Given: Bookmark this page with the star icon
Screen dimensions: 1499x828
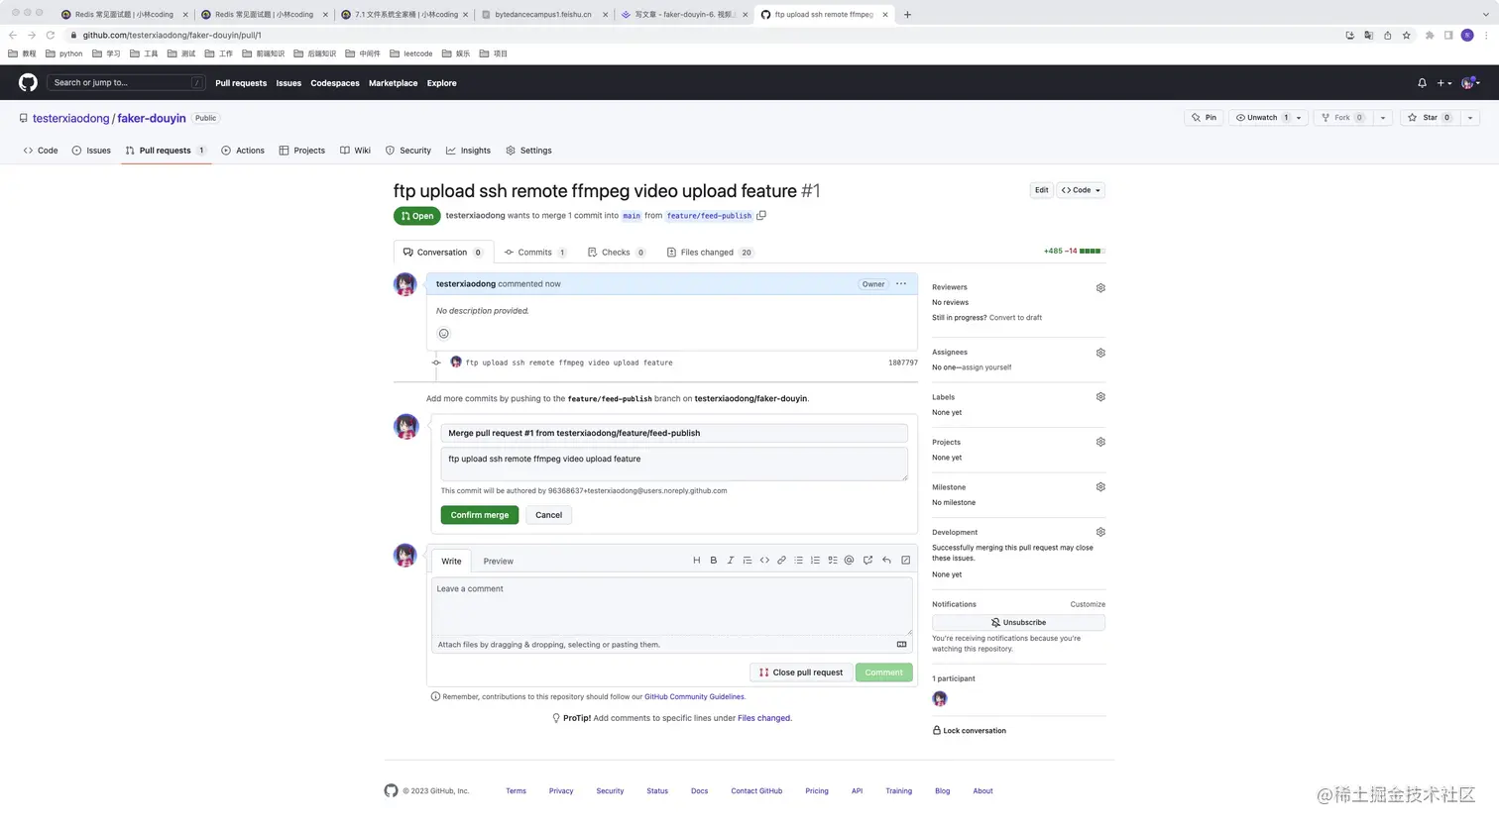Looking at the screenshot, I should (x=1406, y=35).
